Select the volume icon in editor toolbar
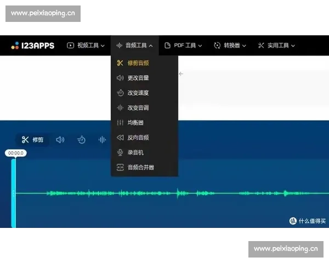 (x=60, y=140)
